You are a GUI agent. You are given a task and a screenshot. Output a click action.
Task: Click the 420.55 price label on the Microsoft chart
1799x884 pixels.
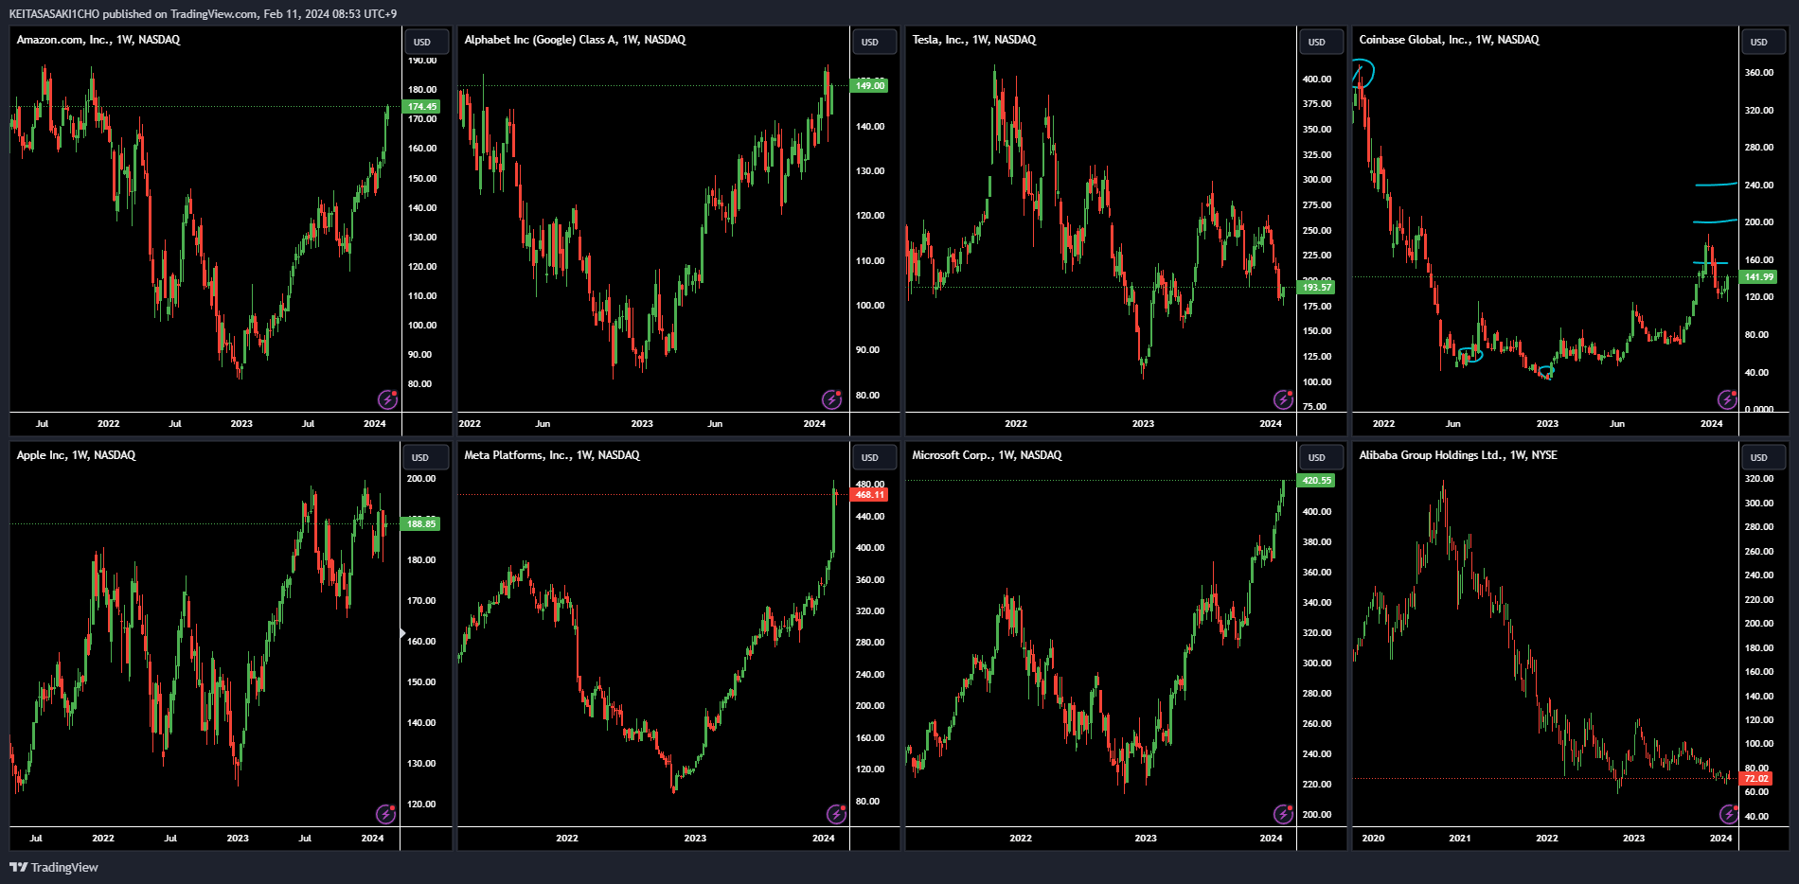click(1316, 480)
